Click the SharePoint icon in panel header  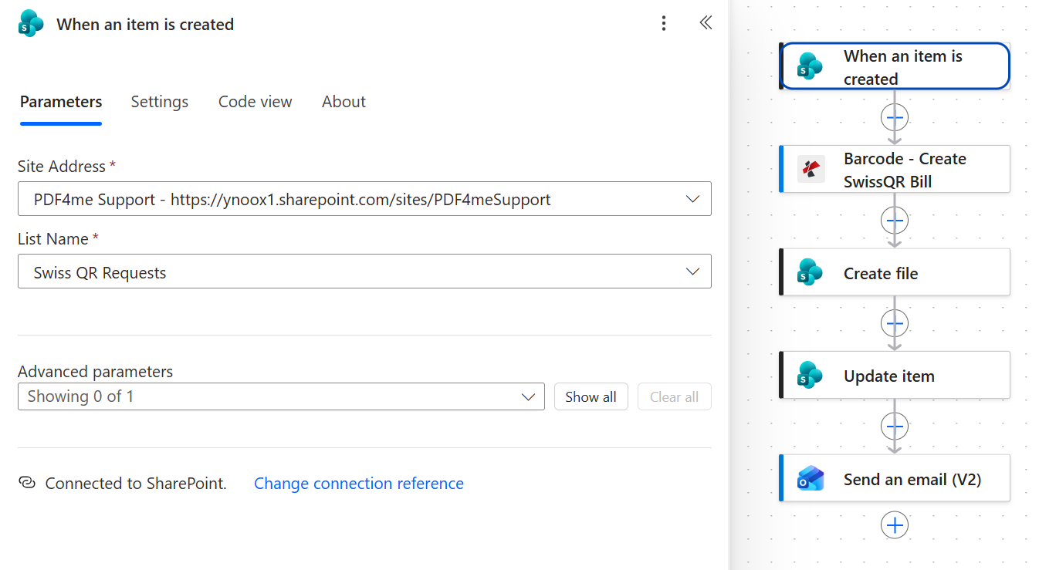(x=32, y=24)
